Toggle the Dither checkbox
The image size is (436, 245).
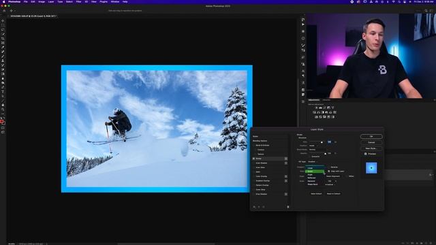pyautogui.click(x=347, y=176)
